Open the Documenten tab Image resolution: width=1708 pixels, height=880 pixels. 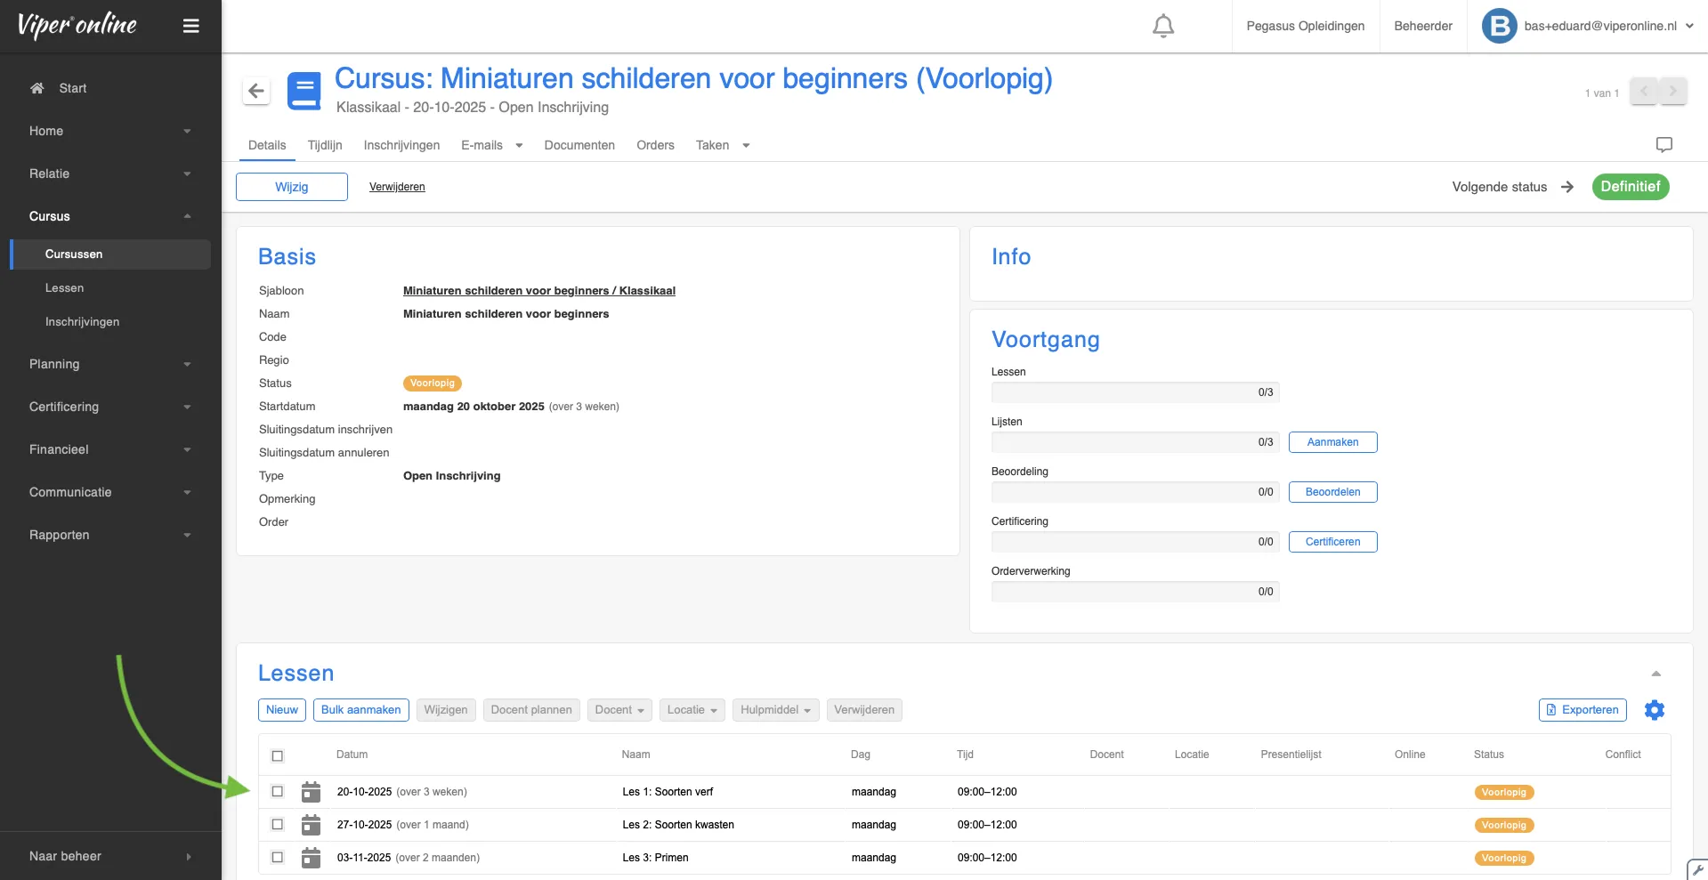click(x=579, y=145)
